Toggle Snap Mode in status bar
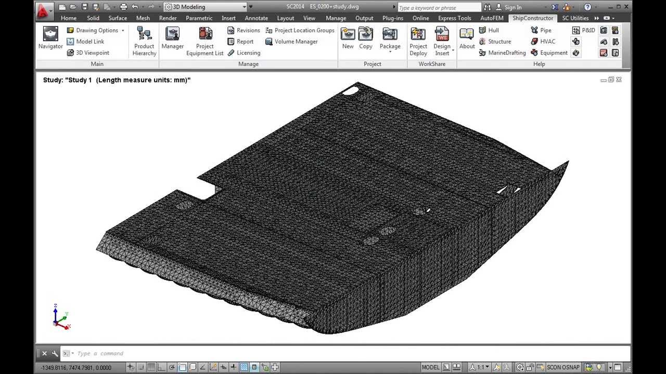Viewport: 666px width, 374px height. point(141,367)
